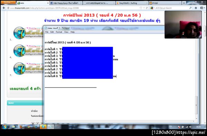Click the thaiearntalk.com address bar
Viewport: 207px width, 136px height.
coord(74,8)
